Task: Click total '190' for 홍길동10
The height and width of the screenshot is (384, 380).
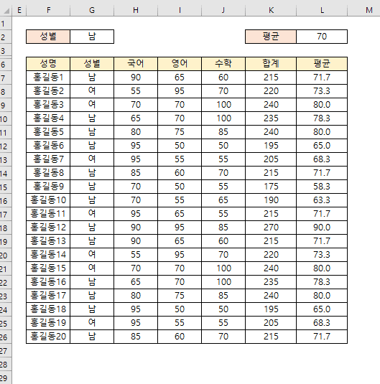Action: (271, 200)
